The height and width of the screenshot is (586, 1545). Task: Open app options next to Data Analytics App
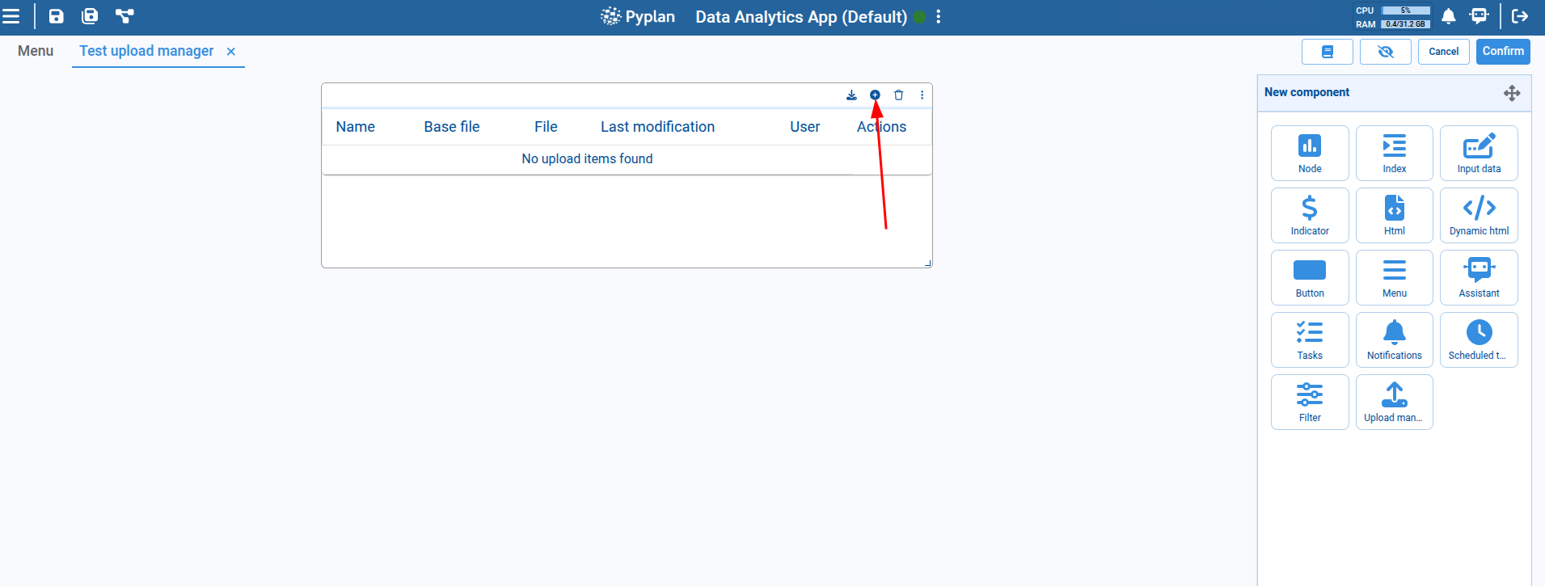coord(938,17)
